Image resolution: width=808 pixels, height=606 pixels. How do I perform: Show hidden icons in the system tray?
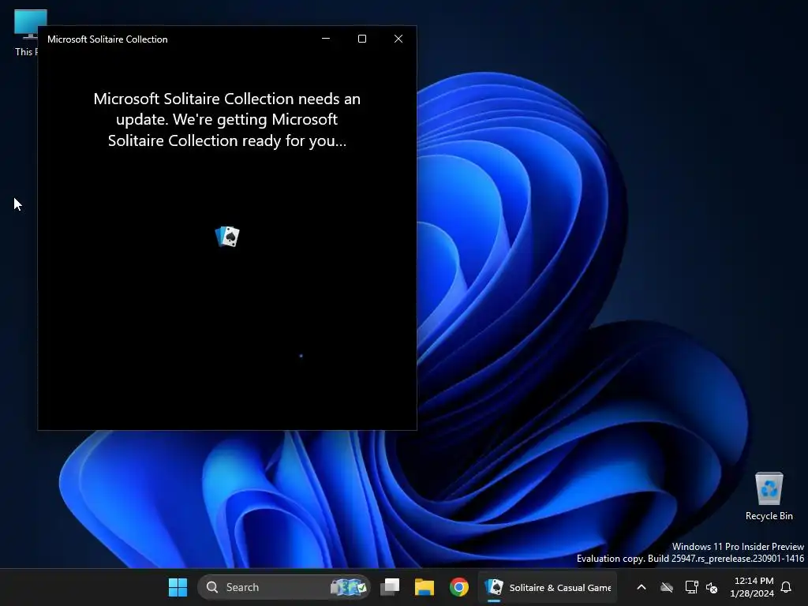[642, 587]
